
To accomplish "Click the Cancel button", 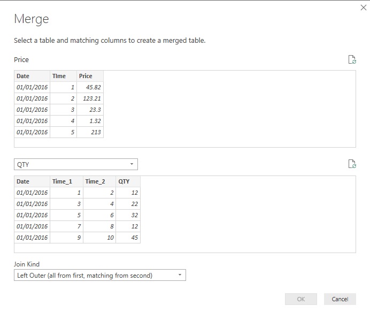I will (x=340, y=299).
